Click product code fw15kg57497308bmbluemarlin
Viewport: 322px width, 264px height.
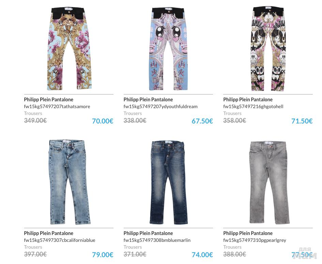tap(157, 240)
